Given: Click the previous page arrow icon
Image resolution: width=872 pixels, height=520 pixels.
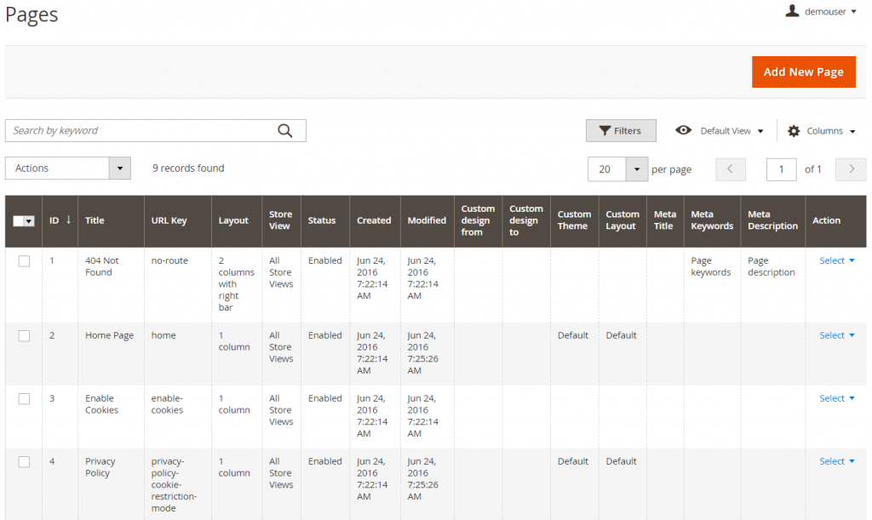Looking at the screenshot, I should pos(730,169).
